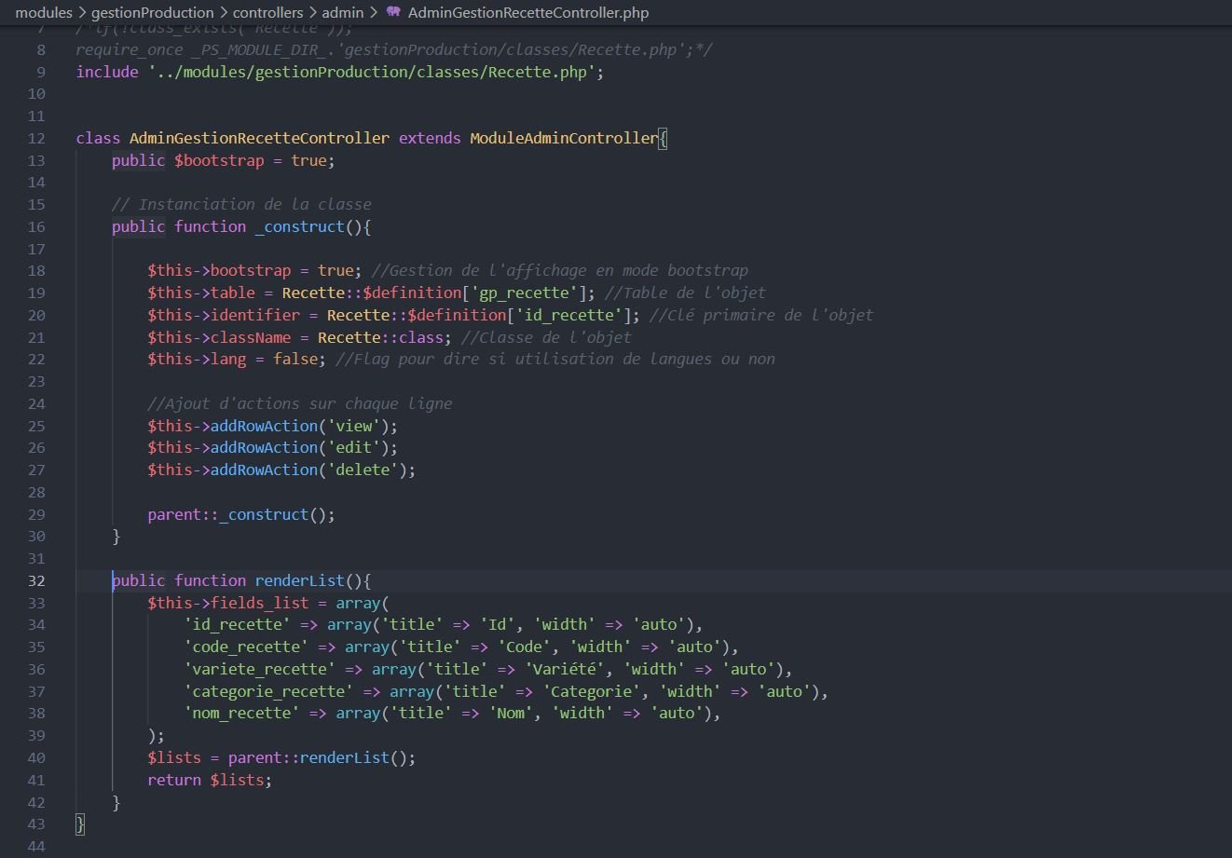Click 'id_recette' key on line 34
The height and width of the screenshot is (858, 1232).
coord(237,624)
